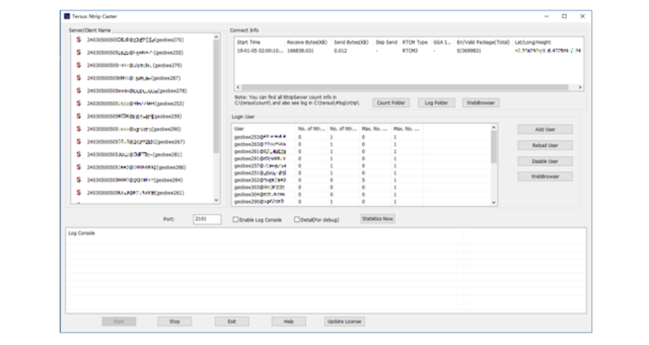Enable the Log Console checkbox
Screen dimensions: 649x345
pyautogui.click(x=236, y=220)
